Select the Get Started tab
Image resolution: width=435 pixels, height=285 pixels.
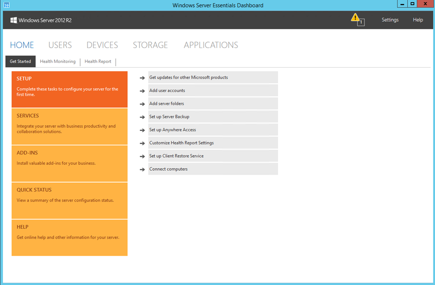pos(20,61)
